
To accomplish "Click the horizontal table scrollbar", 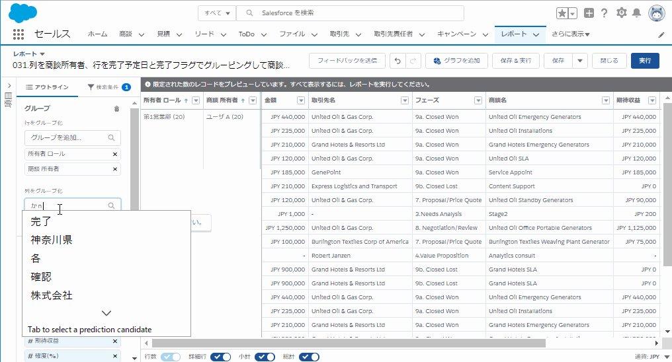I will point(349,343).
